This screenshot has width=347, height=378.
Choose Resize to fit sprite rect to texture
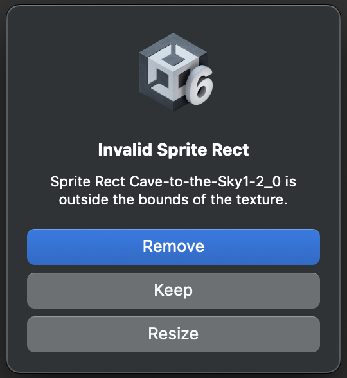[x=173, y=334]
